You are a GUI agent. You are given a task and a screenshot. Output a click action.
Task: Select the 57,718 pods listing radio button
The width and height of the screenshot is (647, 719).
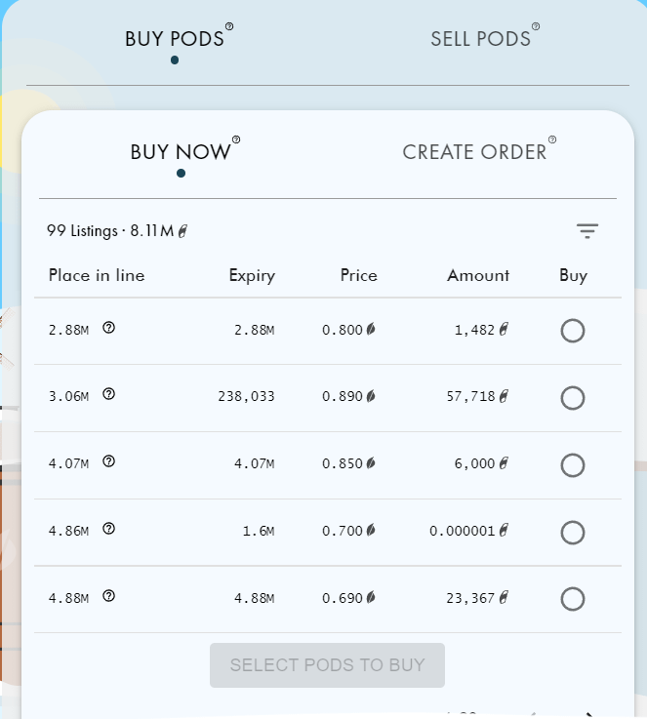pos(573,398)
